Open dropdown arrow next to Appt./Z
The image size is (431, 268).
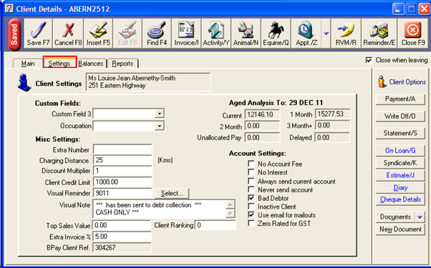click(x=326, y=34)
